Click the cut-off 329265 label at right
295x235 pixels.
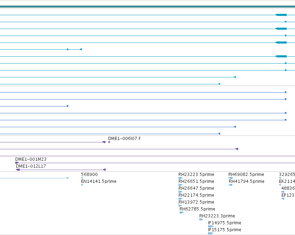coord(287,175)
